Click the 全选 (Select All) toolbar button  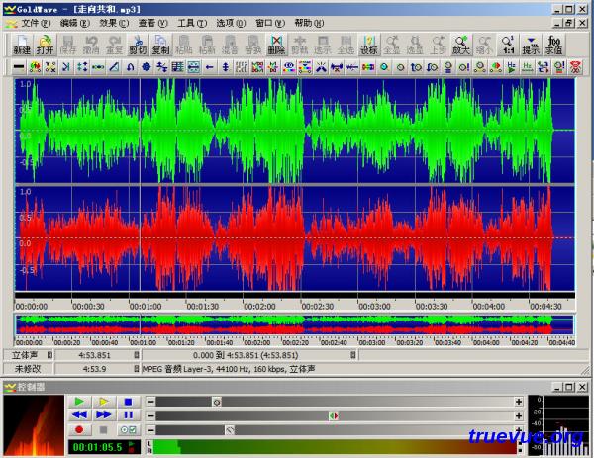(346, 46)
